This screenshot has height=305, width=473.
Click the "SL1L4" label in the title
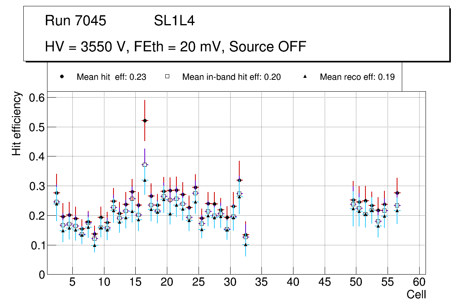(x=174, y=21)
